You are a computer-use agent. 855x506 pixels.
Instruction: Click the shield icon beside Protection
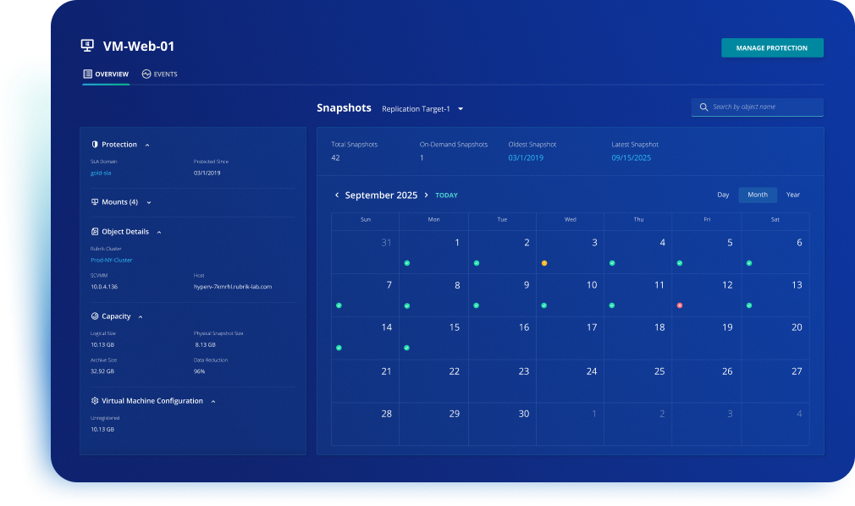point(96,144)
